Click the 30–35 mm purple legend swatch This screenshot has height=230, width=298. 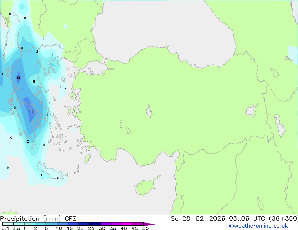pos(105,224)
